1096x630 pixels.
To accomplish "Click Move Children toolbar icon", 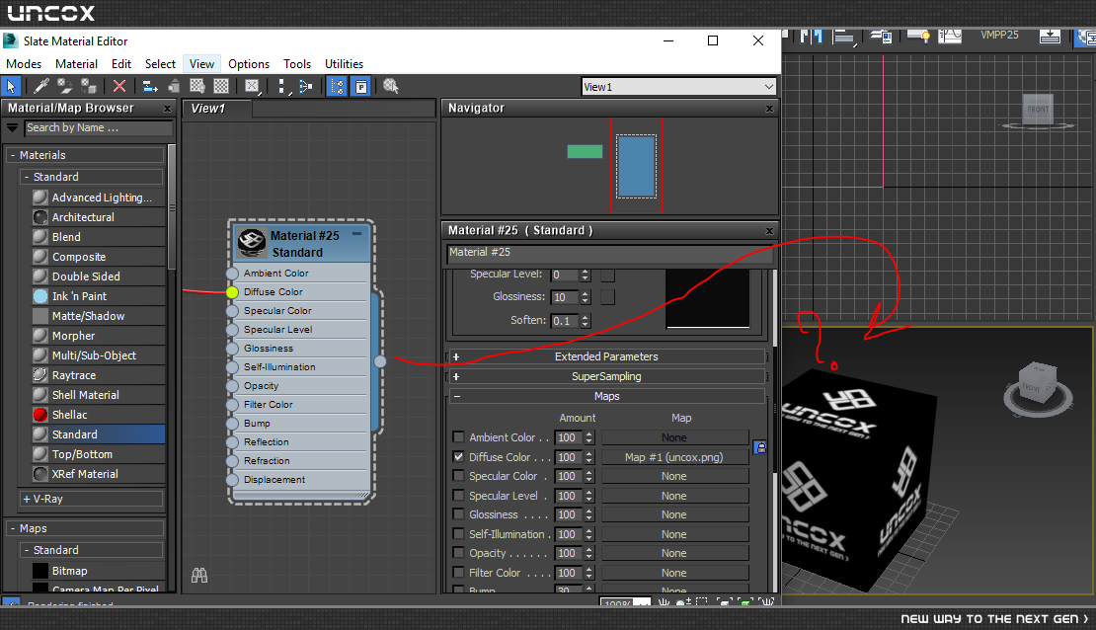I will (x=150, y=87).
